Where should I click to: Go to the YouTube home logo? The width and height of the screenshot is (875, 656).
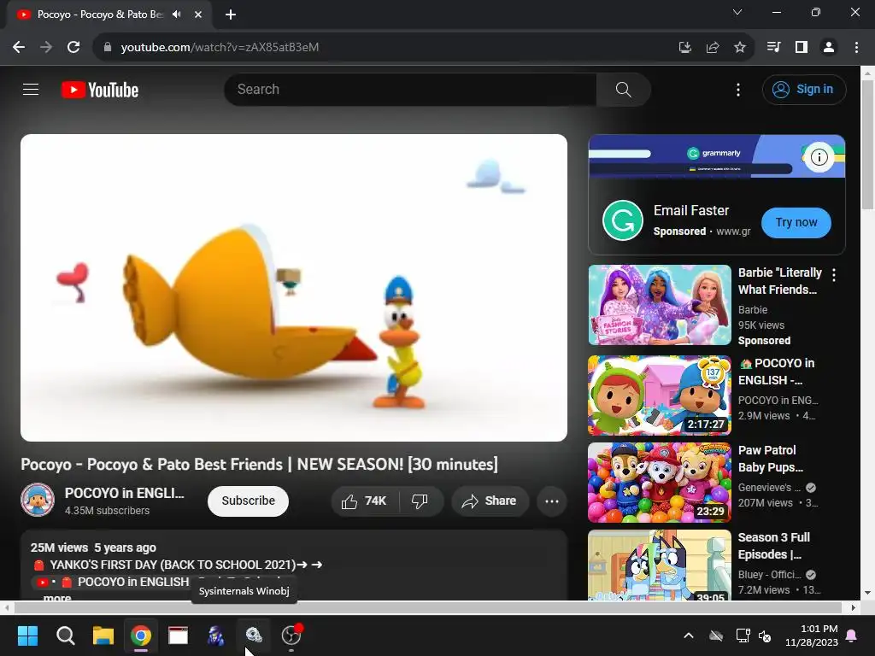(x=100, y=90)
